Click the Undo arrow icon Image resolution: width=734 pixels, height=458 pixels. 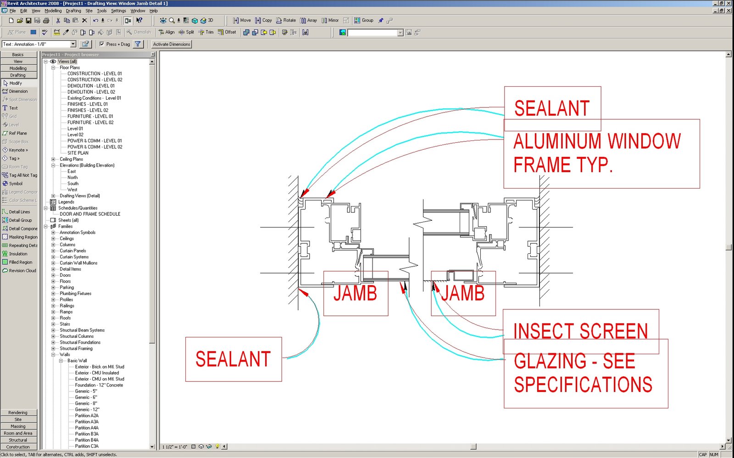click(x=95, y=21)
